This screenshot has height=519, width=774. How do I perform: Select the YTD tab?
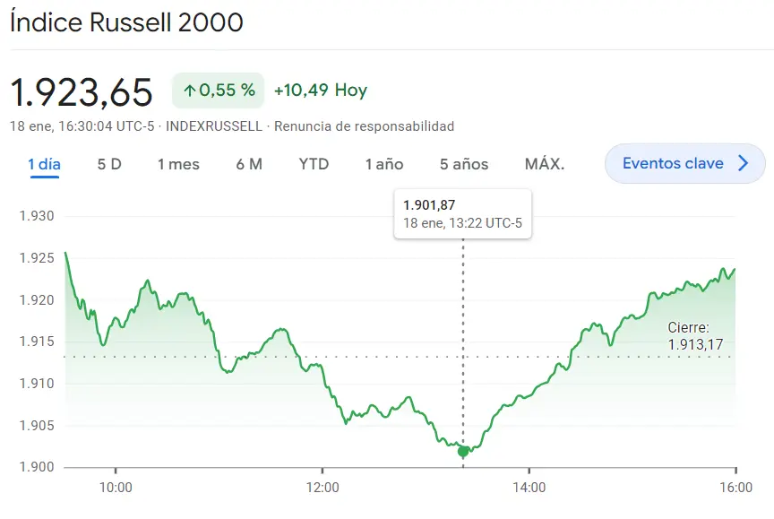pyautogui.click(x=314, y=164)
